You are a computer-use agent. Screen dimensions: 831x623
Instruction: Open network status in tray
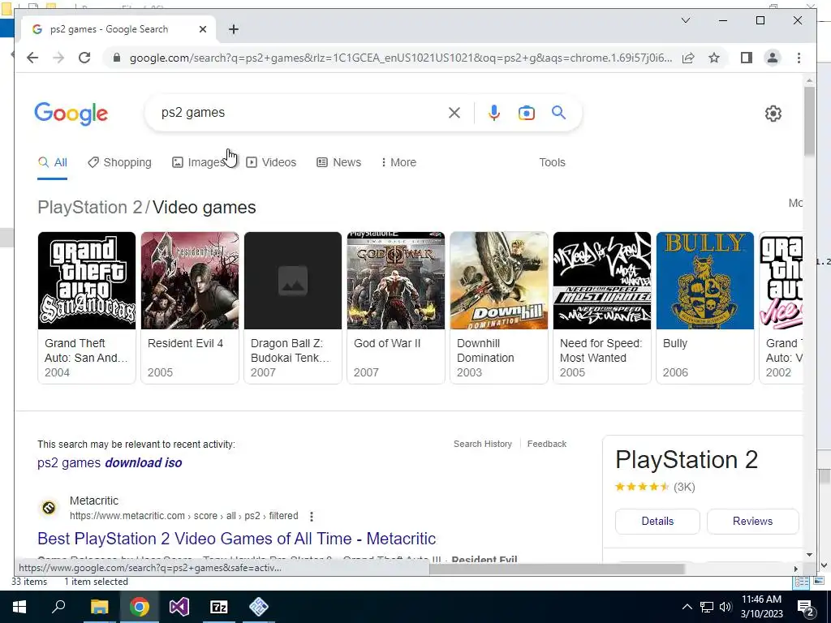(707, 607)
